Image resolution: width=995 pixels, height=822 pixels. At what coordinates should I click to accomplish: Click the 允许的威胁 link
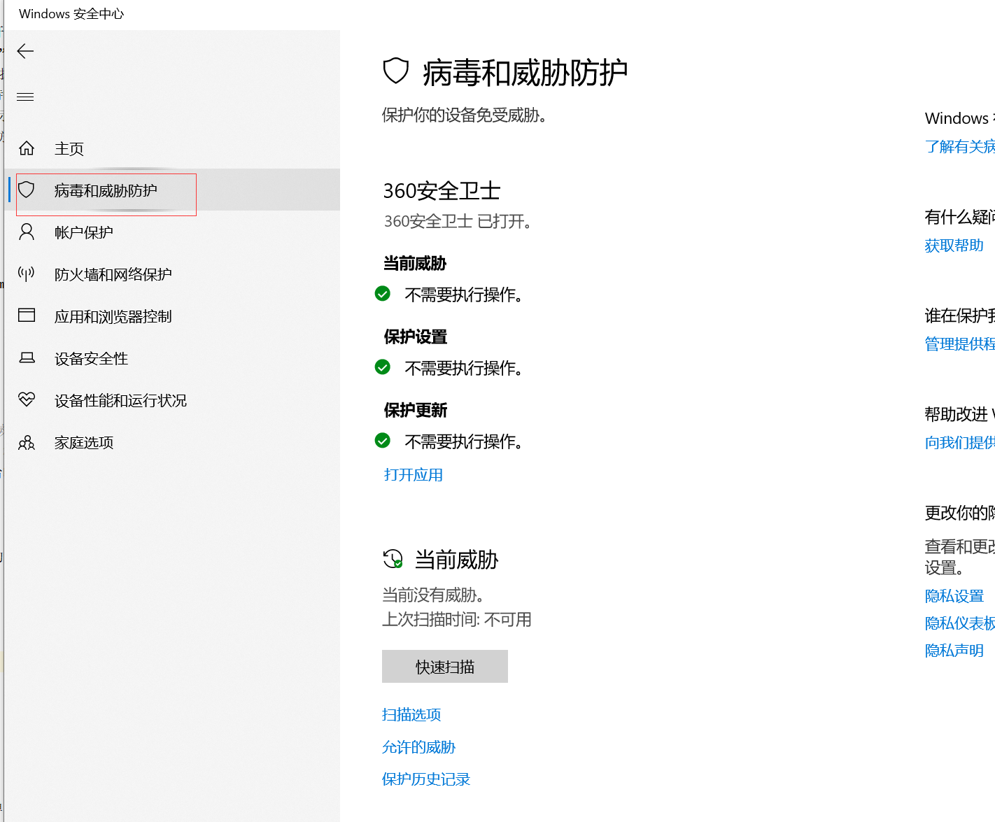418,747
